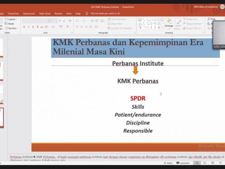Switch to Normal view
The height and width of the screenshot is (169, 225).
click(x=197, y=163)
